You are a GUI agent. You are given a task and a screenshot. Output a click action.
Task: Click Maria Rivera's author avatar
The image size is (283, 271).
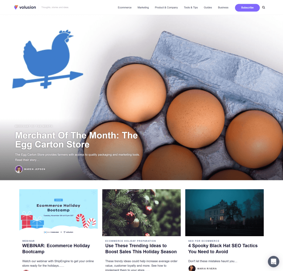pos(192,268)
